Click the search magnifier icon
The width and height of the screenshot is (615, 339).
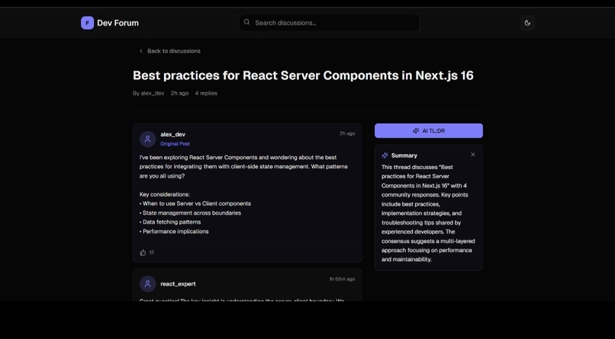point(246,22)
